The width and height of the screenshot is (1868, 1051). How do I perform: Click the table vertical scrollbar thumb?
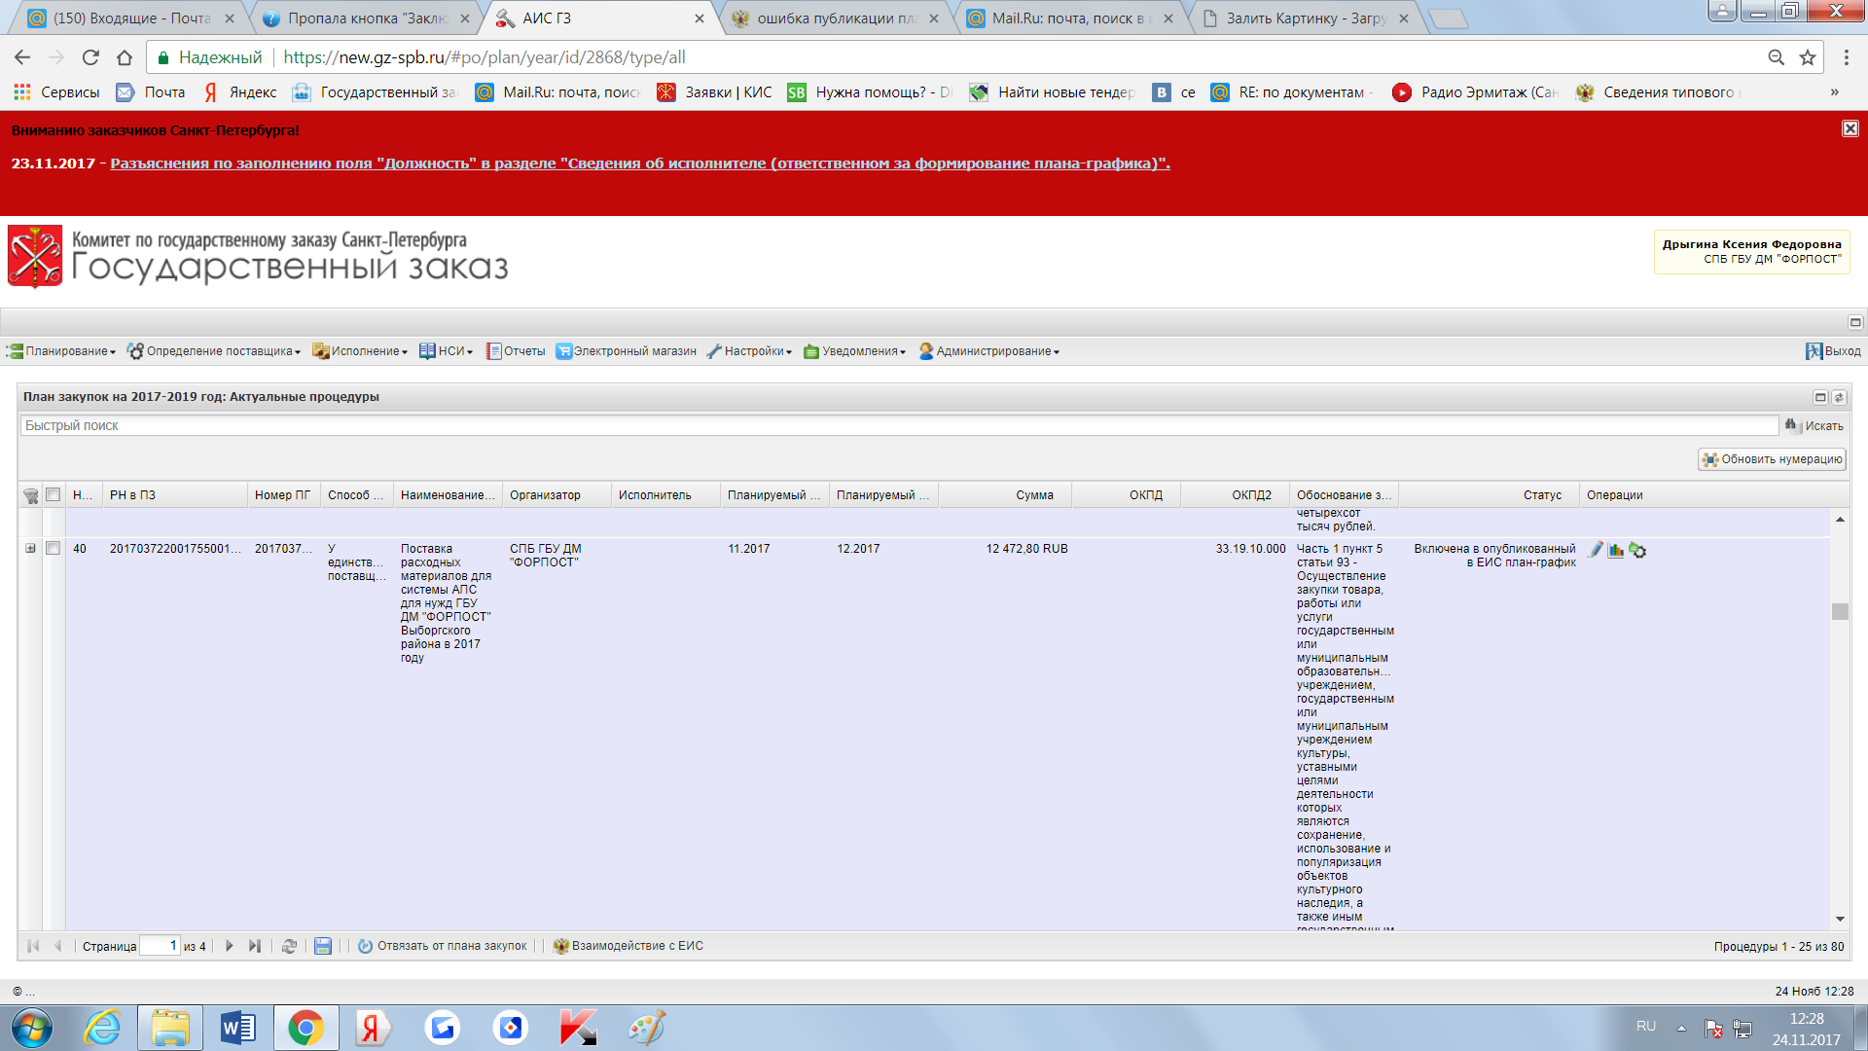click(1840, 611)
